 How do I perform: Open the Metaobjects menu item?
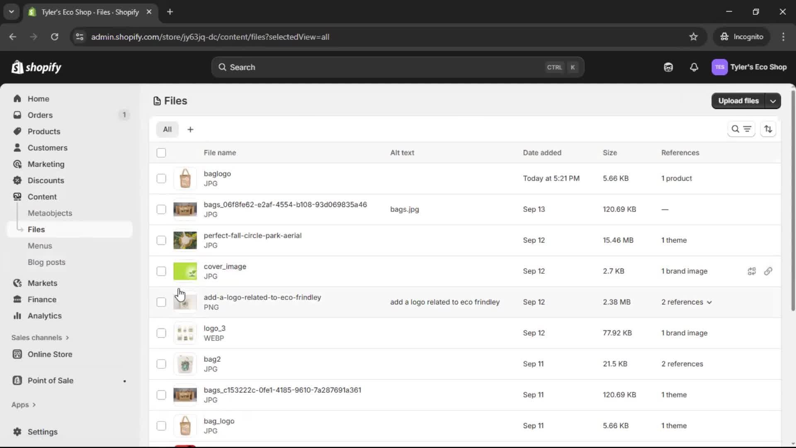tap(50, 213)
